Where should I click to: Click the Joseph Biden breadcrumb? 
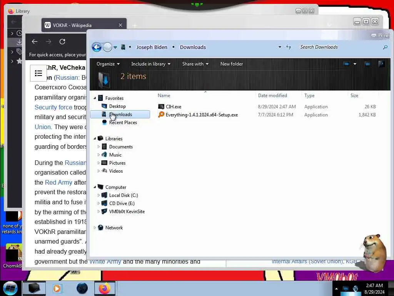coord(152,47)
